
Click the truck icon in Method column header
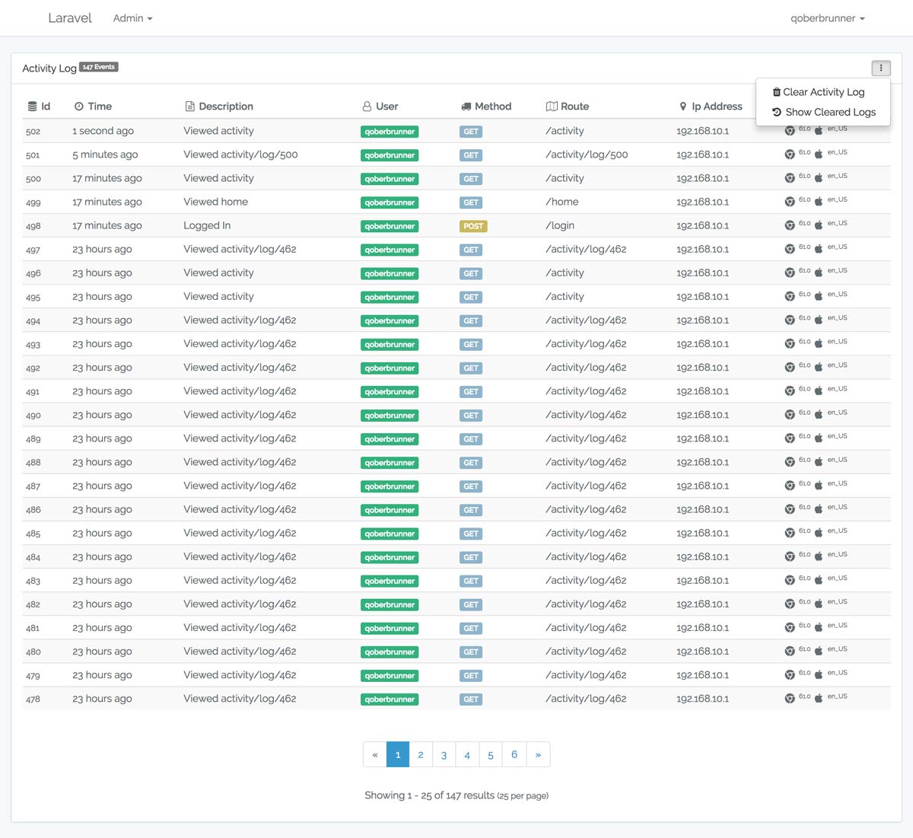tap(466, 107)
